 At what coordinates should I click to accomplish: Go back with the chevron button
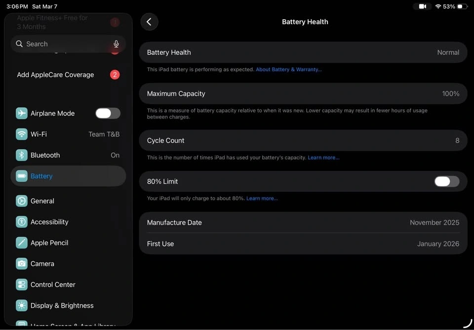(x=149, y=22)
